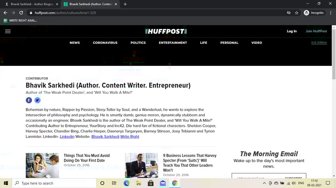Screen dimensions: 336x188
Task: Close the Author Biography tab
Action: click(57, 4)
